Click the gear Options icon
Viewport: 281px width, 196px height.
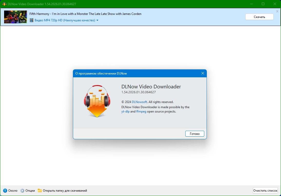pyautogui.click(x=22, y=191)
